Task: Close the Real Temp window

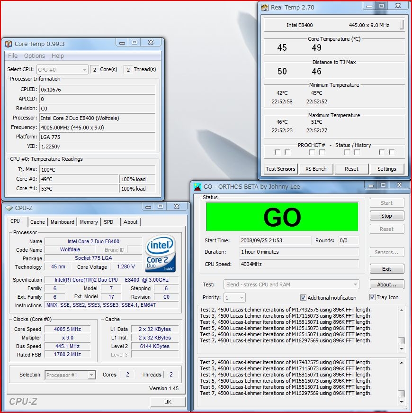Action: coord(398,6)
